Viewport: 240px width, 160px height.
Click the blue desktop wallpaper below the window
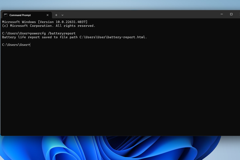pos(120,148)
